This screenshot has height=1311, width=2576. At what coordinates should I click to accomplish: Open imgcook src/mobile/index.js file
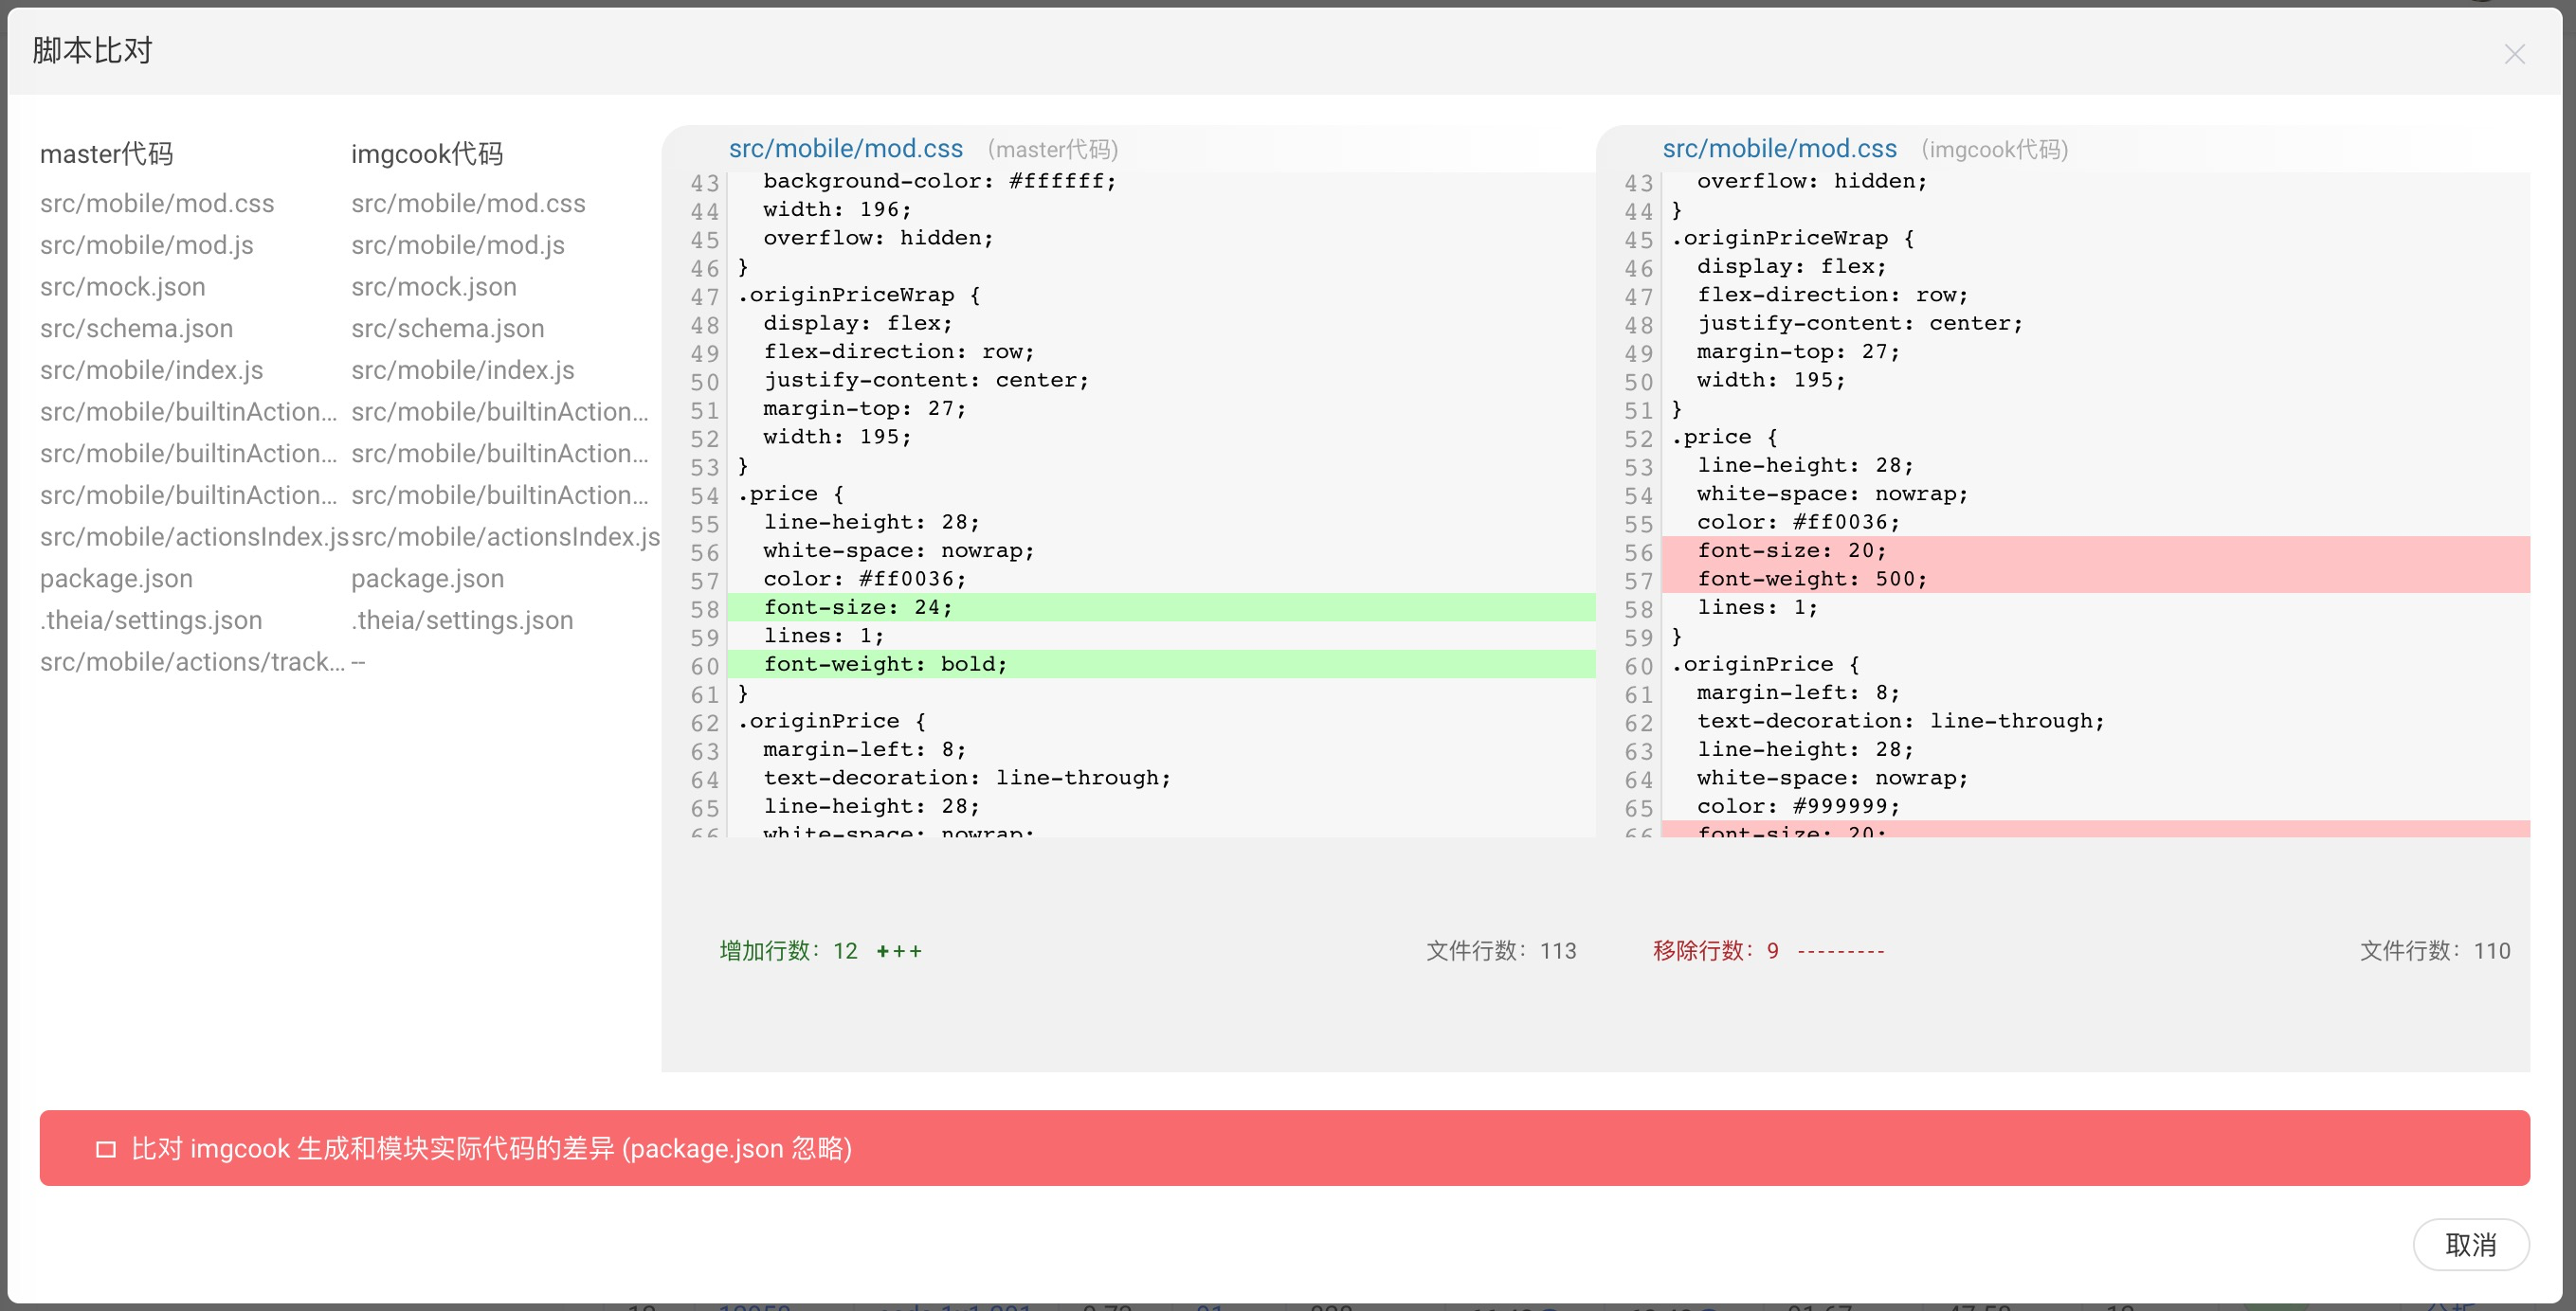[x=463, y=369]
